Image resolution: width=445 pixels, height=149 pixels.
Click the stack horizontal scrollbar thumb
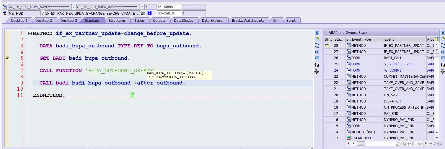coord(361,144)
